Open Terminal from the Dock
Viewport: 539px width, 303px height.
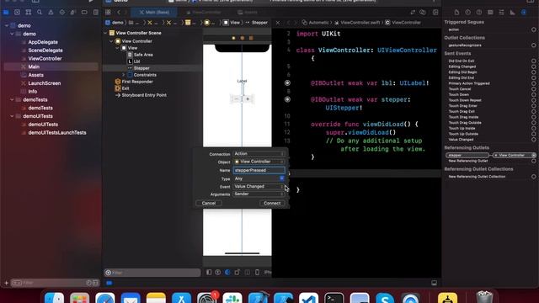tap(334, 298)
